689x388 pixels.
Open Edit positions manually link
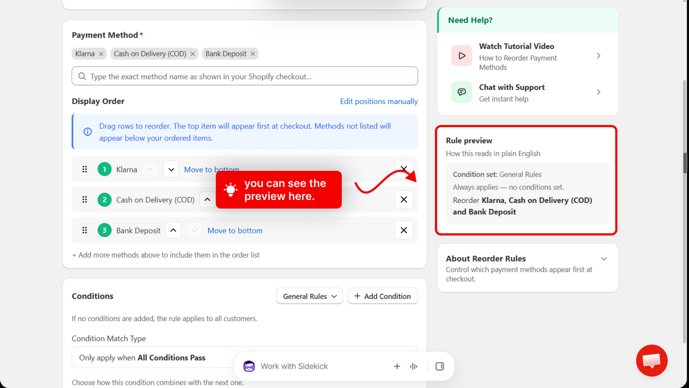tap(379, 101)
